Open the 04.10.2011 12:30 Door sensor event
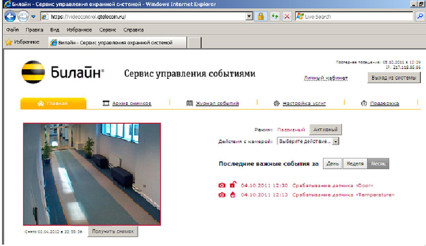The image size is (426, 246). [307, 185]
